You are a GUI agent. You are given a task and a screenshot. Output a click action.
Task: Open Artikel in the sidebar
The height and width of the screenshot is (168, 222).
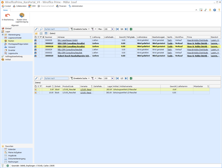point(8,59)
